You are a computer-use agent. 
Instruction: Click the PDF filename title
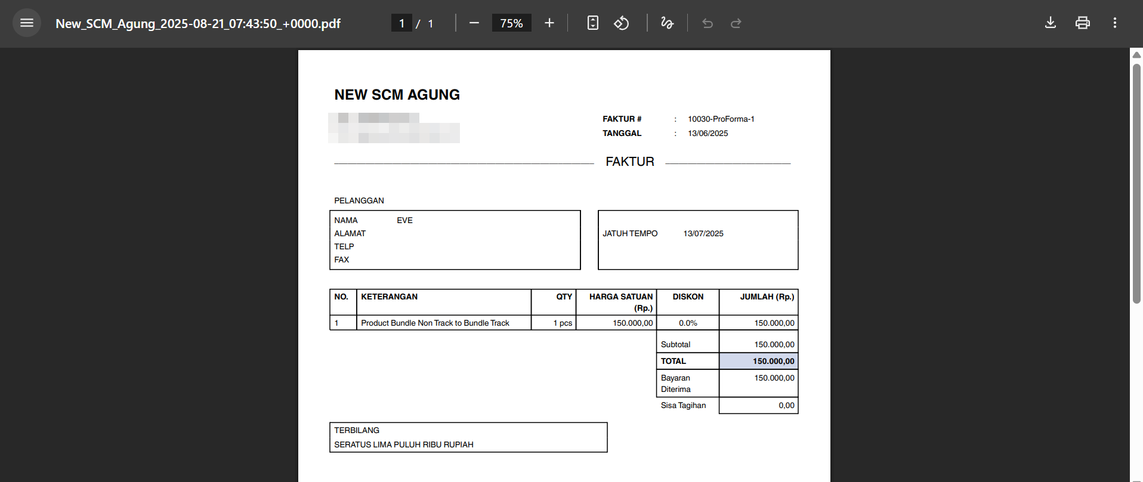click(x=198, y=24)
